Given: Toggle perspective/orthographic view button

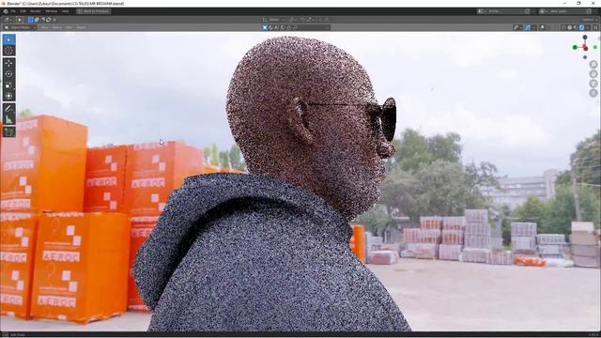Looking at the screenshot, I should tap(593, 93).
